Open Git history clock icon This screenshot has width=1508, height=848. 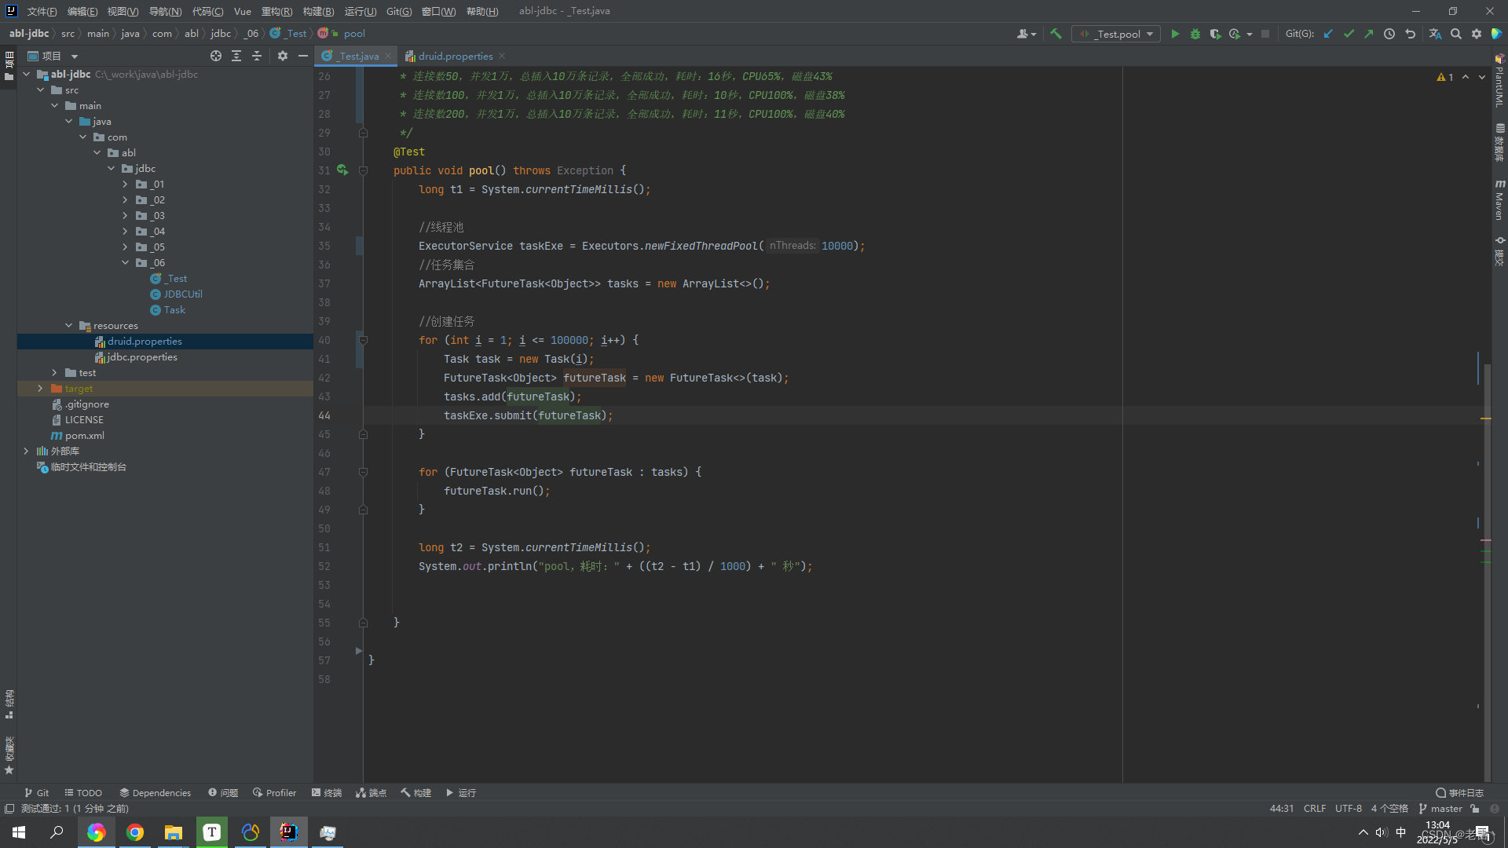click(x=1389, y=34)
